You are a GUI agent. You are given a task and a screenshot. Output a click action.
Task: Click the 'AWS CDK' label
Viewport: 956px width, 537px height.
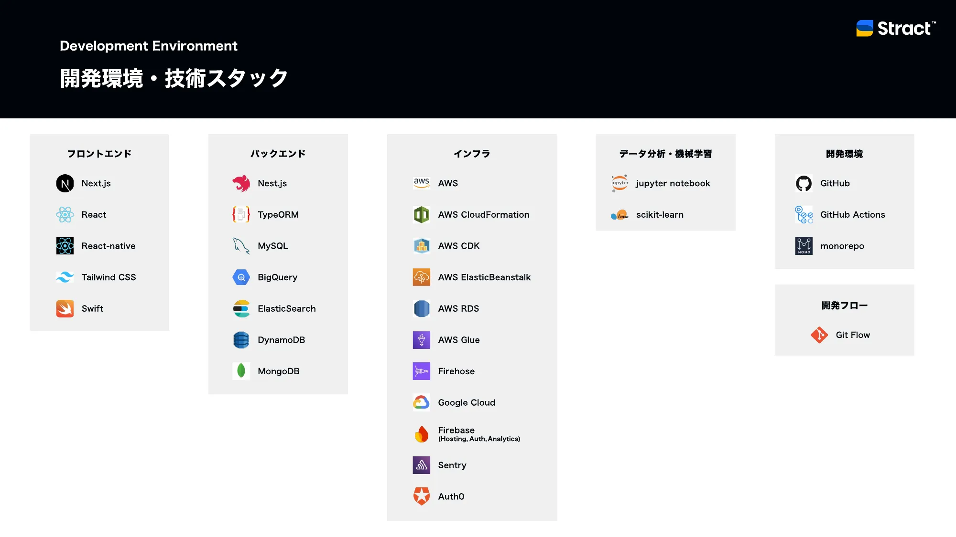tap(459, 246)
